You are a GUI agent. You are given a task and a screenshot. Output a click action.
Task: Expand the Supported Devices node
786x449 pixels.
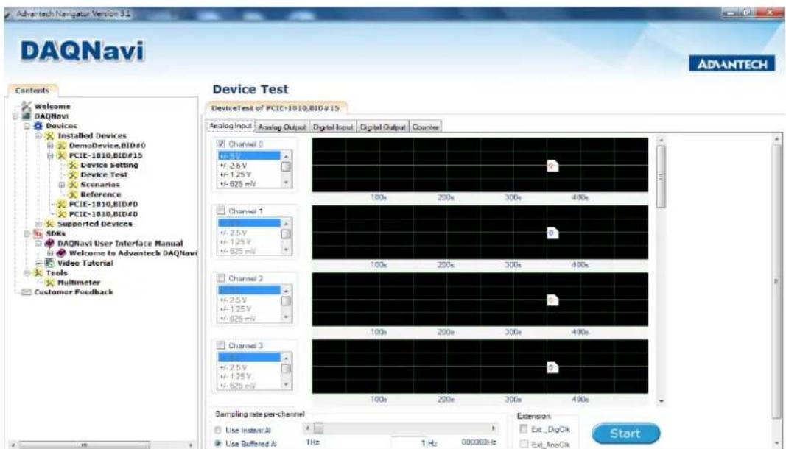[x=38, y=224]
